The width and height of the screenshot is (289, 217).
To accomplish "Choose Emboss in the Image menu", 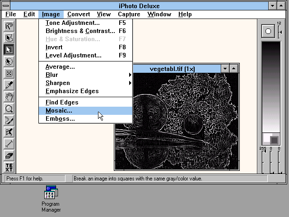I will coord(85,118).
